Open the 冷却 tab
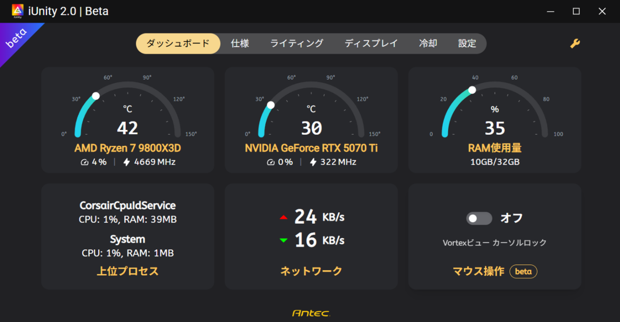This screenshot has width=620, height=322. 428,43
